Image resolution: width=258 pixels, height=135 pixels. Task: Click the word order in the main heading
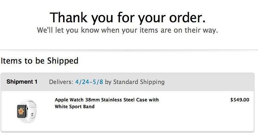pos(187,18)
